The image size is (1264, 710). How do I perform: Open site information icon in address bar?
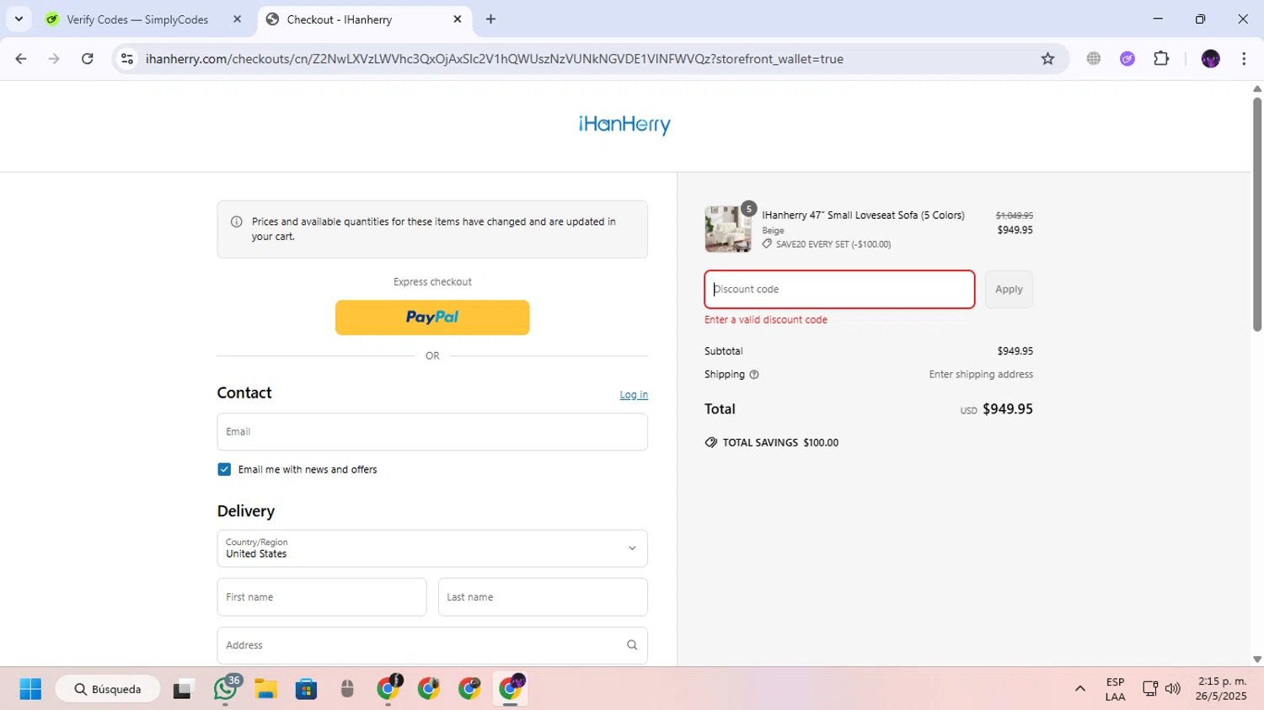pyautogui.click(x=127, y=59)
